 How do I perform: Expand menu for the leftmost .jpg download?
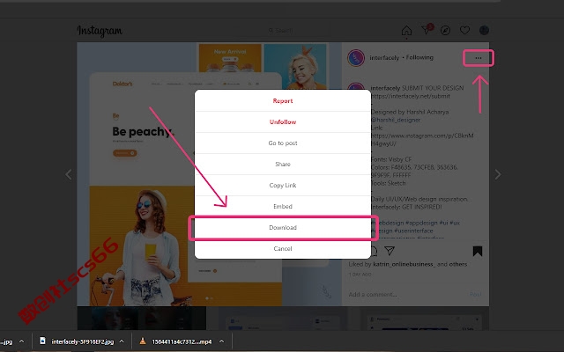(21, 341)
